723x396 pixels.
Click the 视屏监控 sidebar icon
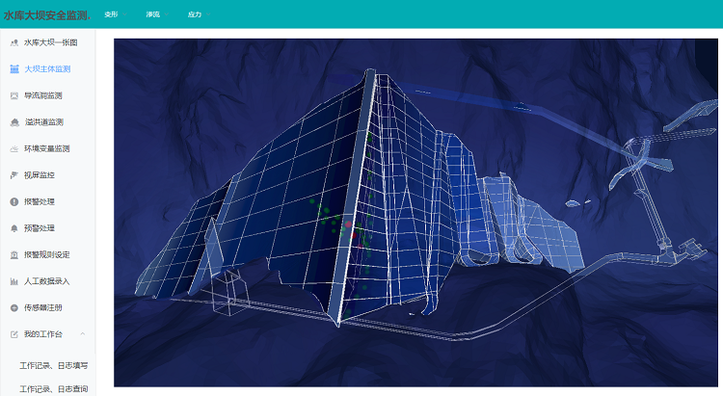(13, 175)
